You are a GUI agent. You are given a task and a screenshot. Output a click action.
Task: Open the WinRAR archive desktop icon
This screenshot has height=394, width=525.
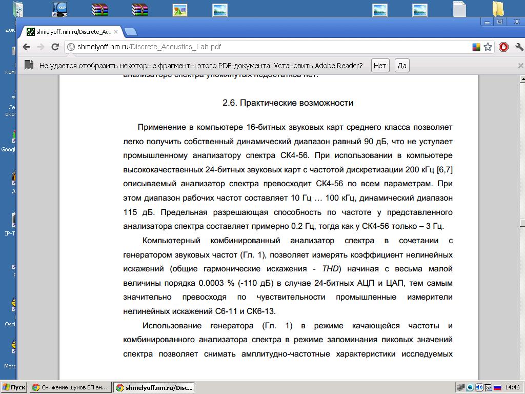pos(99,9)
